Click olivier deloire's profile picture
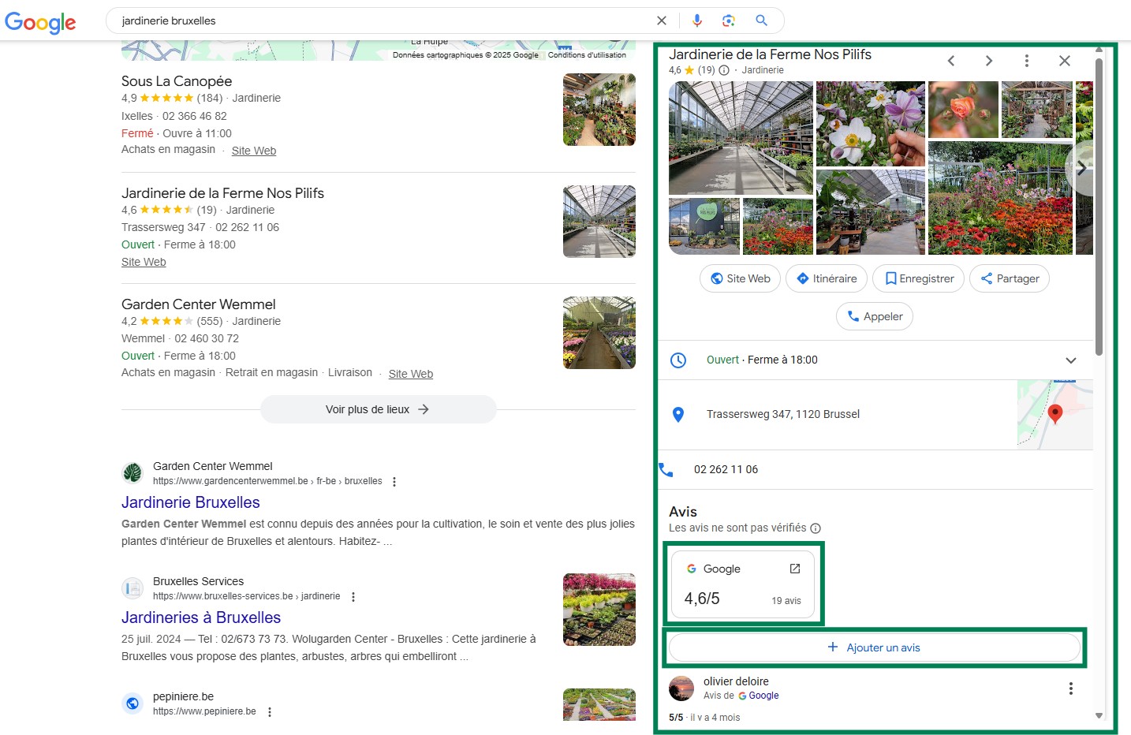The height and width of the screenshot is (735, 1131). pos(681,688)
